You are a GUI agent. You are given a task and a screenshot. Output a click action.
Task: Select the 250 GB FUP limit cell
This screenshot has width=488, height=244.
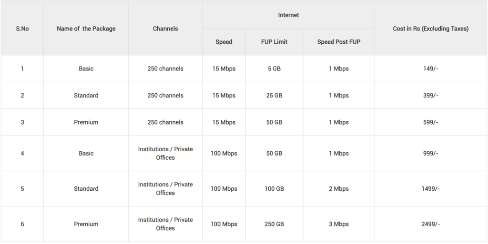click(x=274, y=224)
